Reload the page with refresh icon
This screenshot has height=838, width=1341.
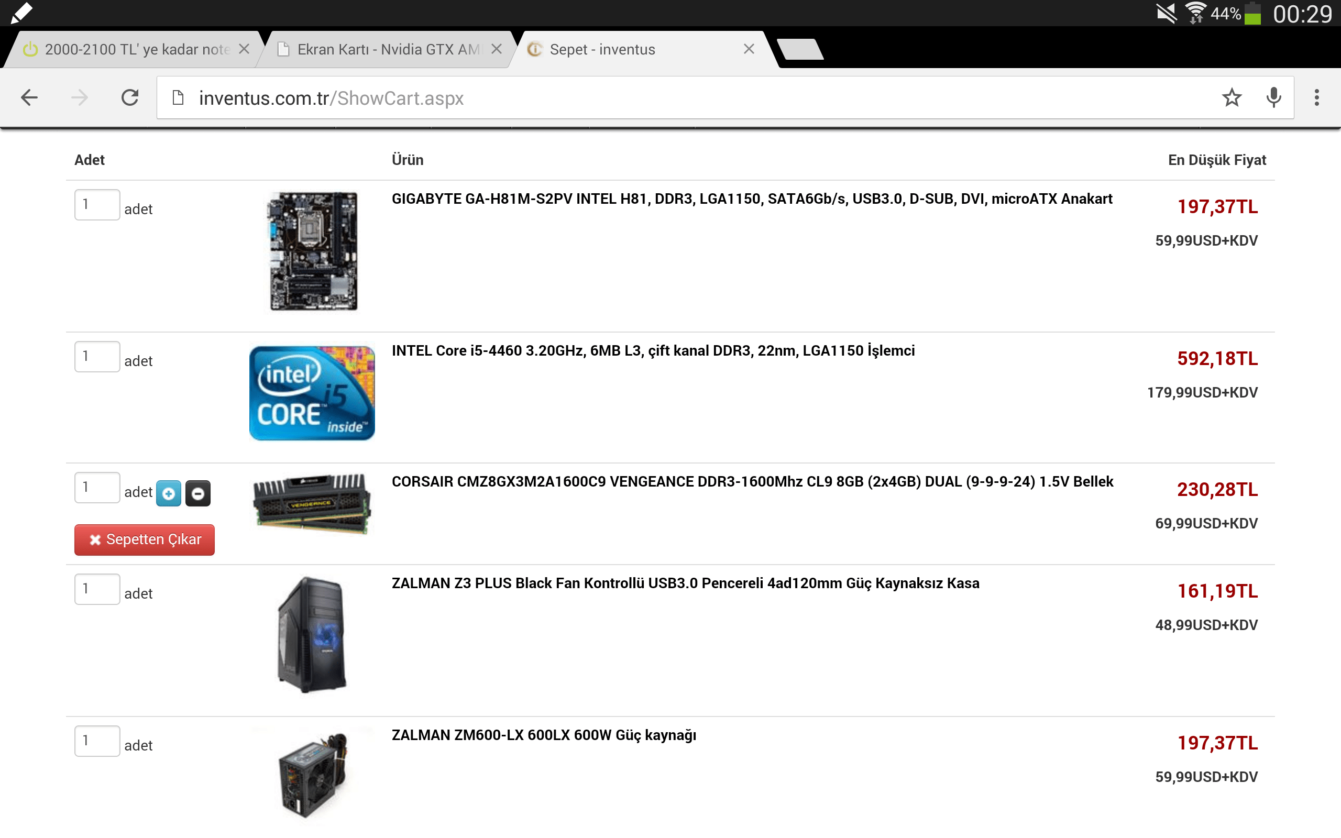click(130, 98)
